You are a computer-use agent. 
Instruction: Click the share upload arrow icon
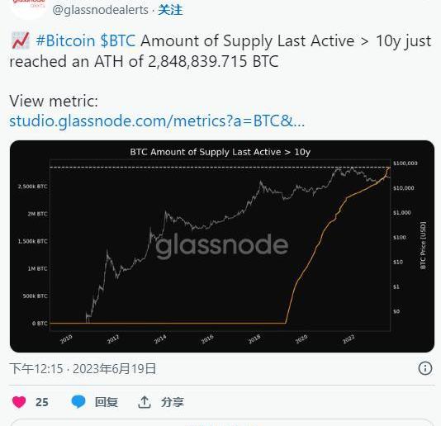145,402
